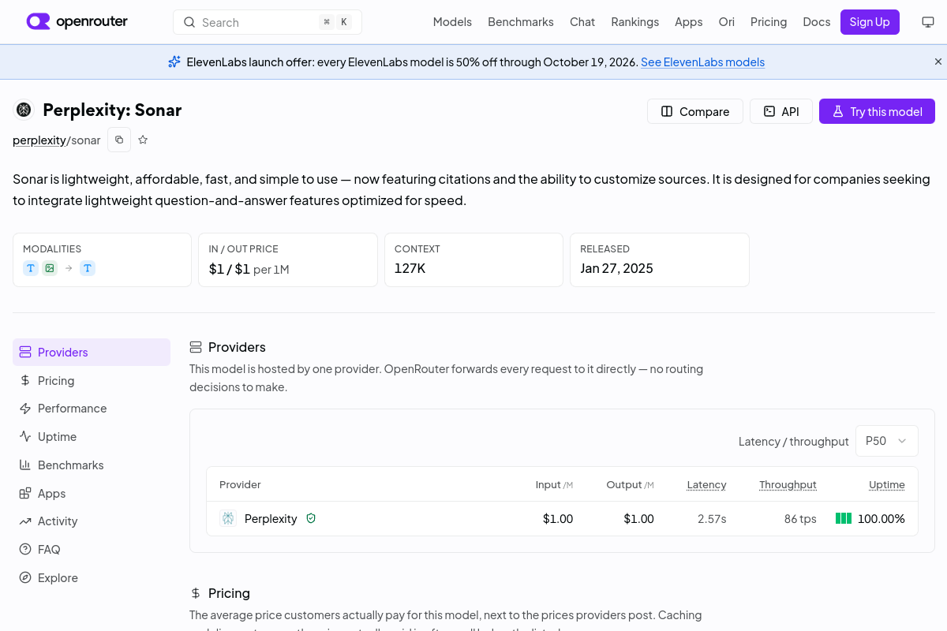Toggle the display theme monitor icon
The image size is (947, 631).
click(928, 22)
